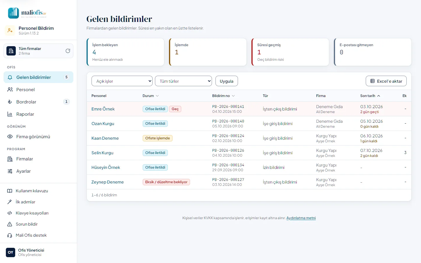Open Ozan Kurgu's notification record
The height and width of the screenshot is (263, 421).
point(103,124)
